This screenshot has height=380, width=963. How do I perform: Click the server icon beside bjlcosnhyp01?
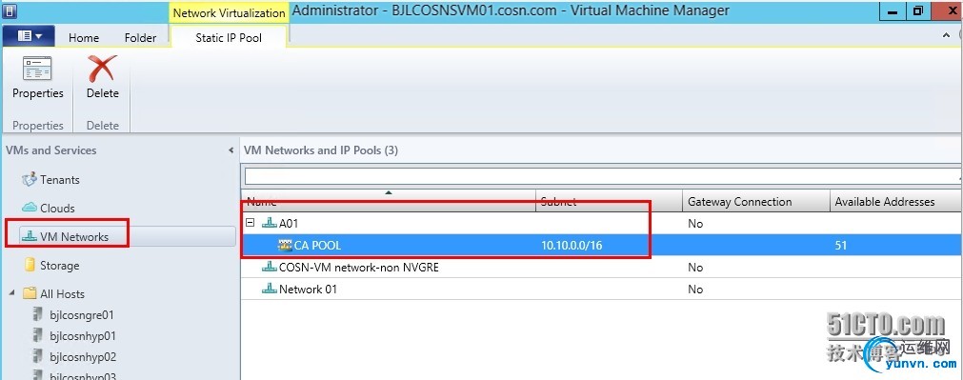point(37,336)
